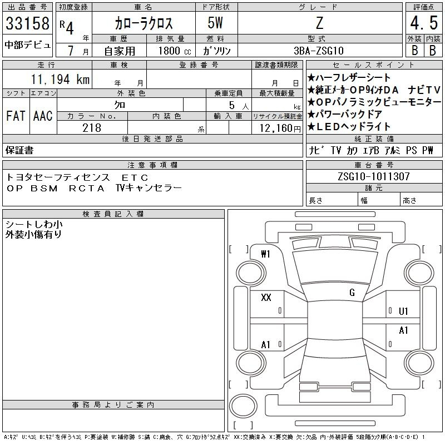Click W1 mark on car diagram
Viewport: 445px width, 445px height.
coord(265,254)
